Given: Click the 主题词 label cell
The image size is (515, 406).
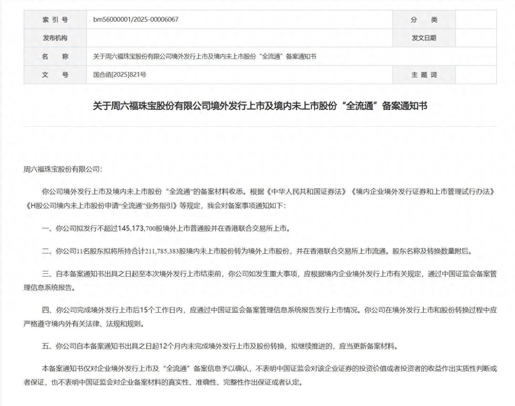Looking at the screenshot, I should pyautogui.click(x=424, y=74).
